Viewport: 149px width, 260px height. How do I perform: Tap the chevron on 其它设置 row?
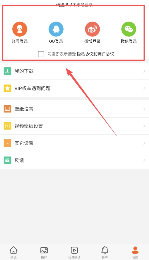click(x=144, y=143)
